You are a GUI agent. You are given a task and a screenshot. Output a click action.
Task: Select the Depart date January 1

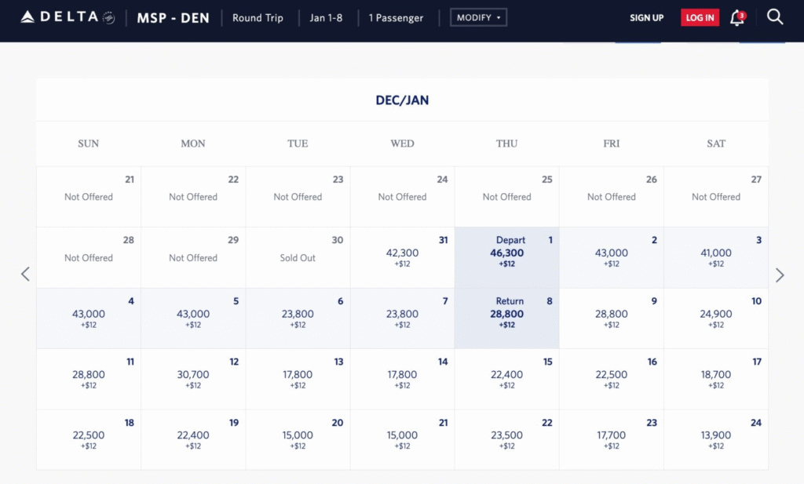tap(506, 257)
